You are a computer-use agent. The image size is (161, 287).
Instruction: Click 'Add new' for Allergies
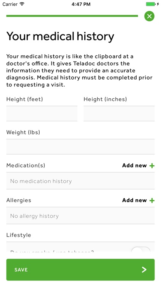tap(135, 200)
